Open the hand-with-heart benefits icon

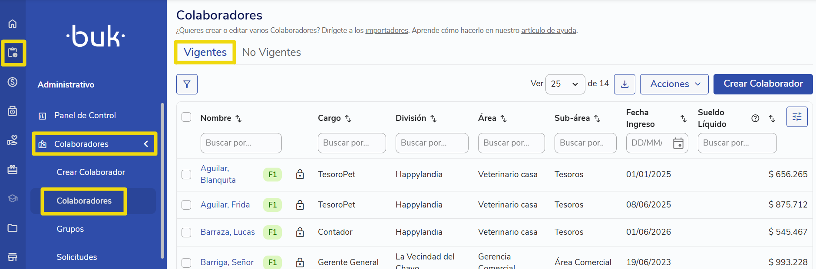point(13,140)
